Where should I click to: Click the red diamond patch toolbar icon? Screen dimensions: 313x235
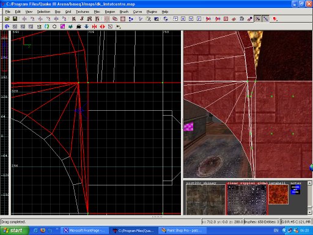tap(234, 19)
